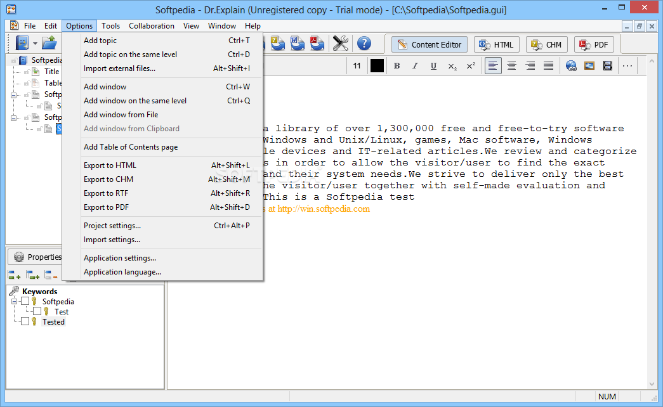Click the Export to PDF toolbar icon
Image resolution: width=663 pixels, height=407 pixels.
pyautogui.click(x=317, y=43)
